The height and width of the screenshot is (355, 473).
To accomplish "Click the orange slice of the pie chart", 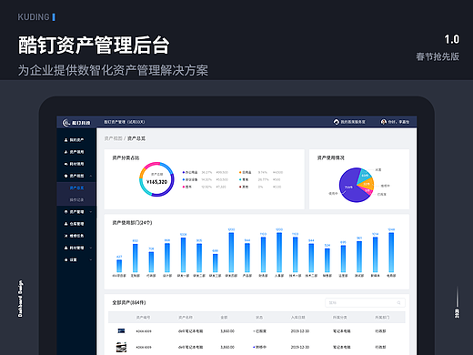I will click(x=367, y=184).
